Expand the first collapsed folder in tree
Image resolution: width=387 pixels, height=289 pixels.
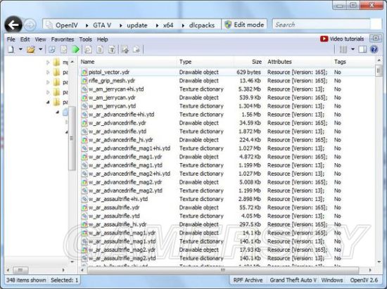point(48,63)
